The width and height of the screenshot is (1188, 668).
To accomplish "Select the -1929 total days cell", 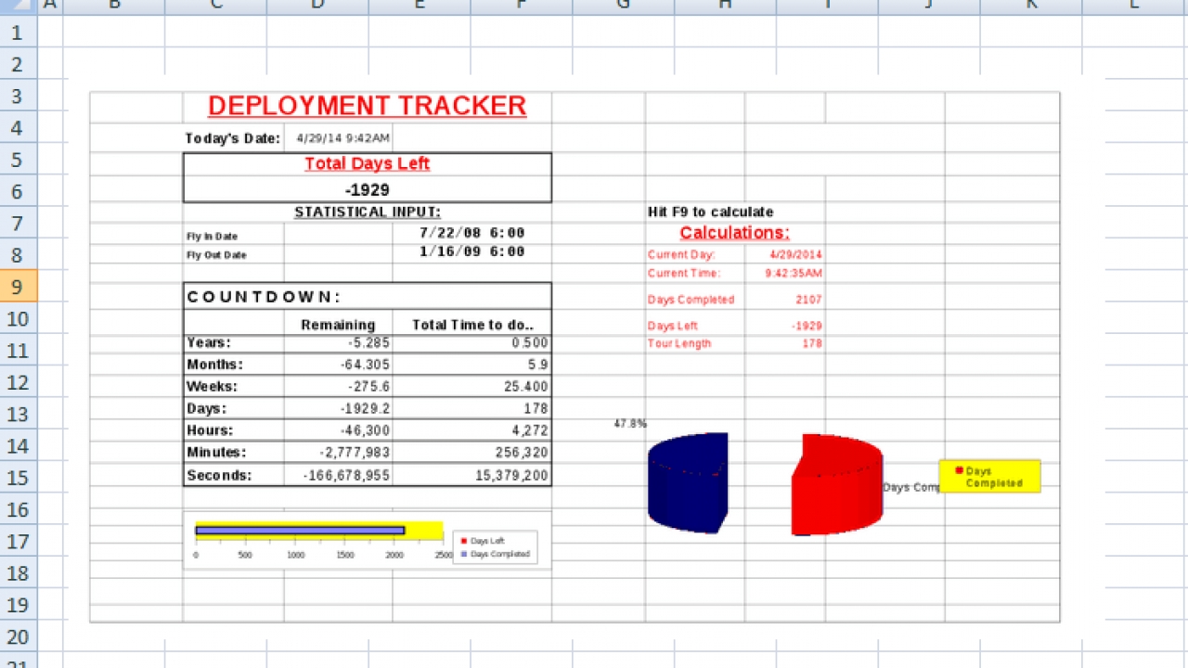I will [367, 190].
